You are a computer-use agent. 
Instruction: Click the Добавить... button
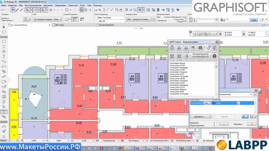tap(200, 117)
